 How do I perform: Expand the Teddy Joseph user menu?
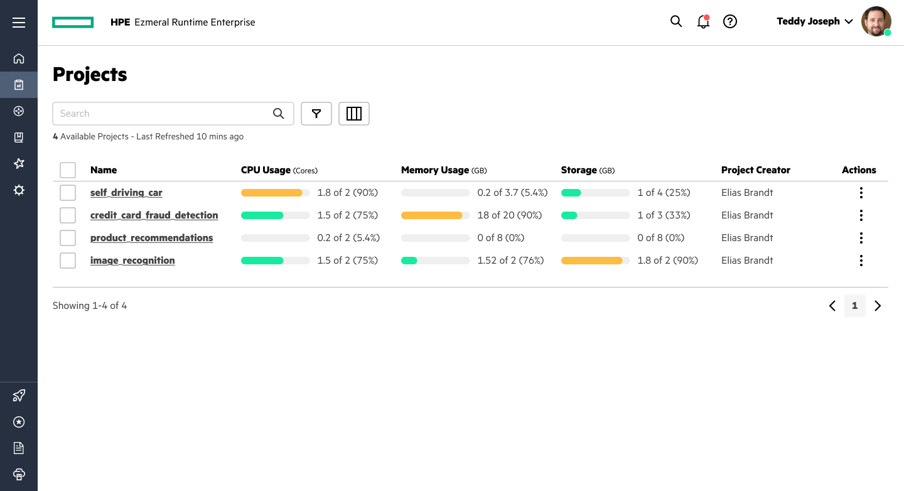coord(815,21)
